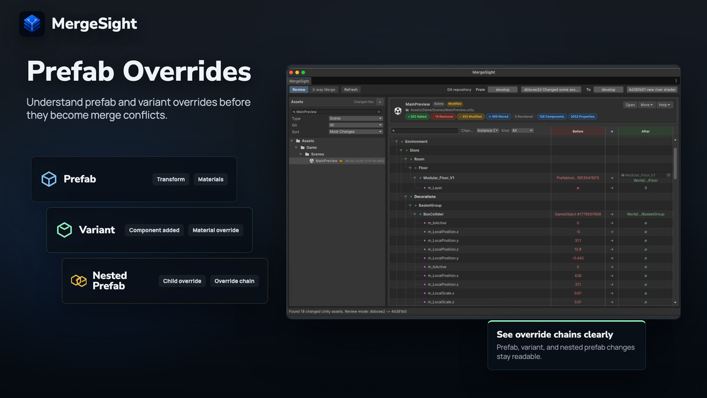
Task: Click the green Variant cube icon
Action: [64, 230]
